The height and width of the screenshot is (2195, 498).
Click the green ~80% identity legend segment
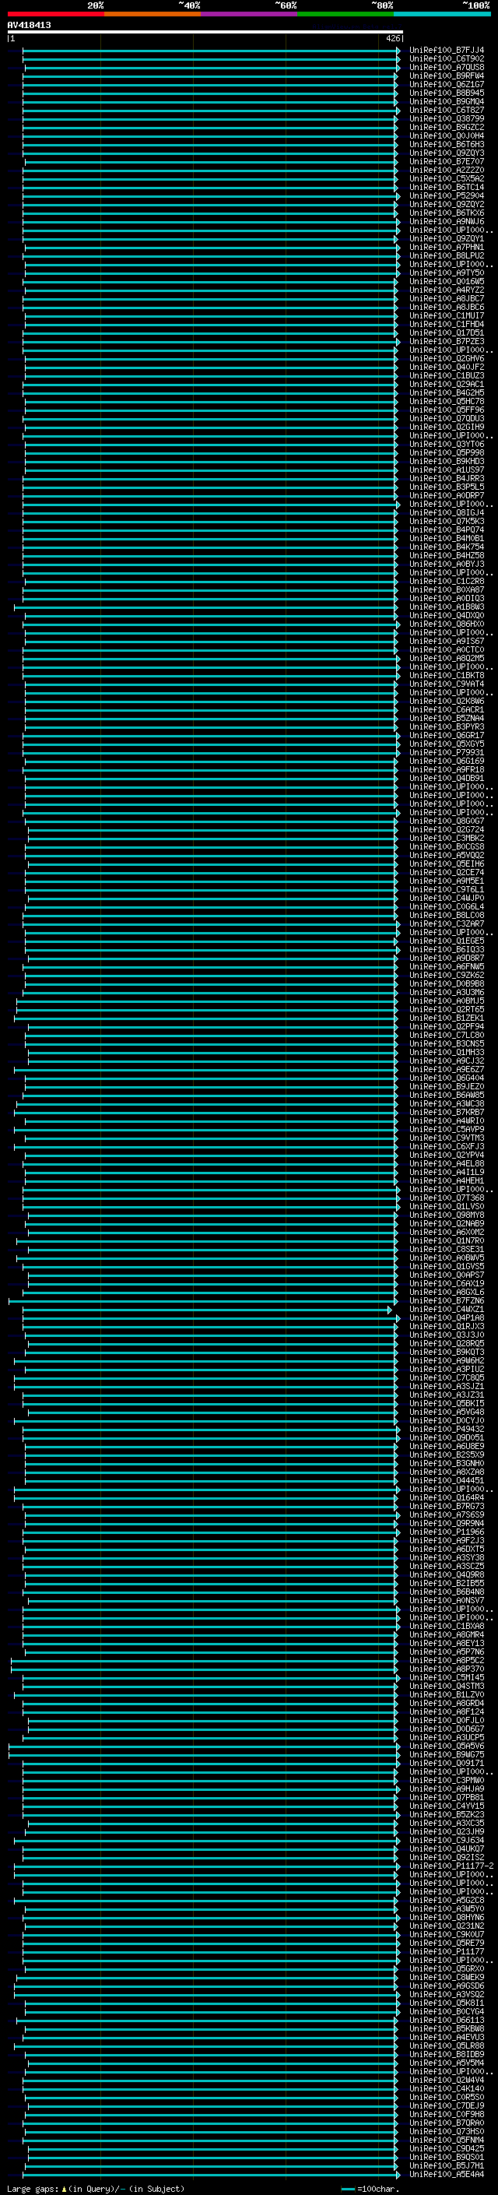point(345,14)
